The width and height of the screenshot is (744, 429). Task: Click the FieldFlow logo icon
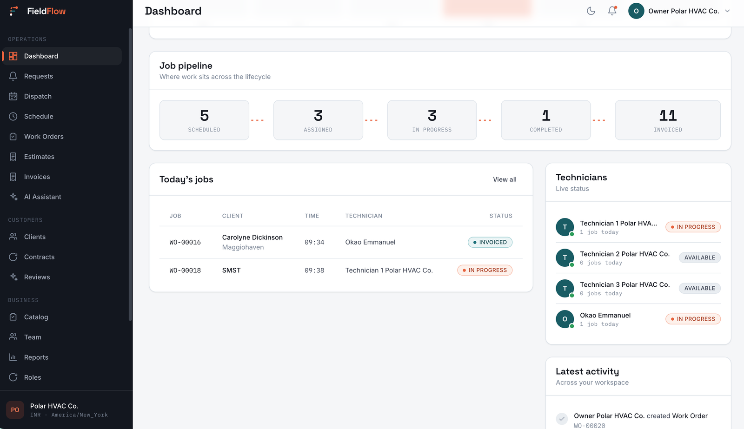(14, 11)
